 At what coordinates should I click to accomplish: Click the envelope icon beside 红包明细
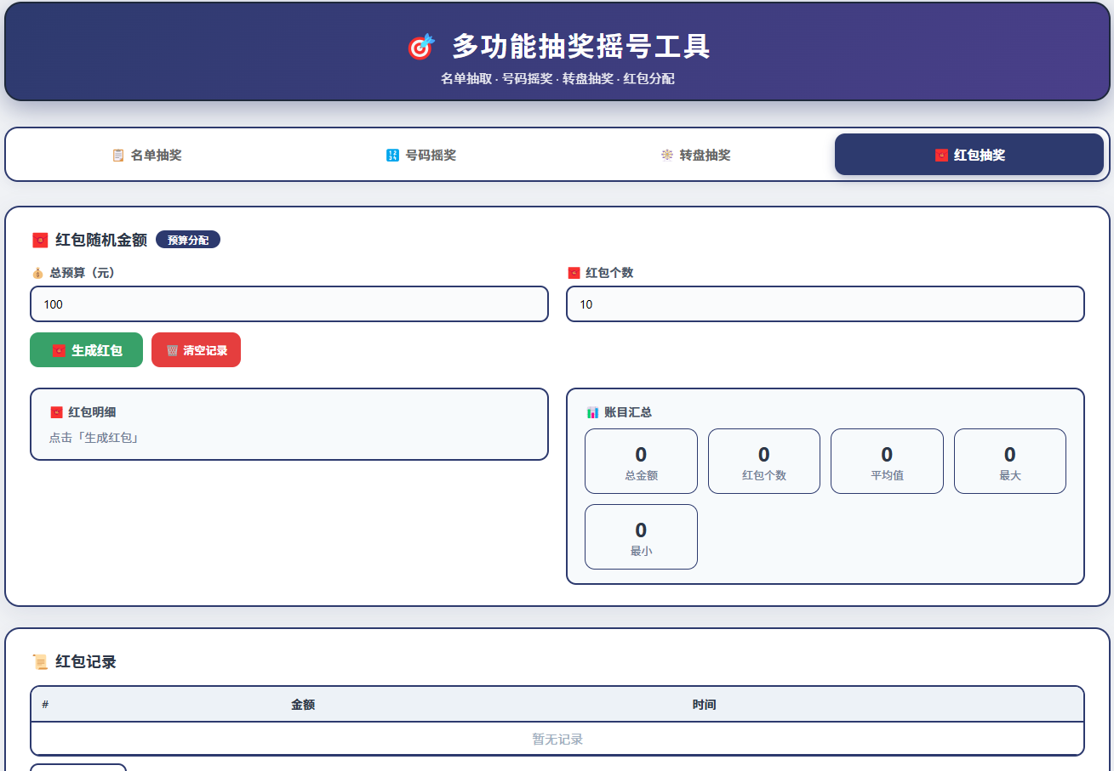coord(56,412)
